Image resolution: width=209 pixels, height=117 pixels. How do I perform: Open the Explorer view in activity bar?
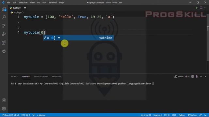(x=4, y=9)
